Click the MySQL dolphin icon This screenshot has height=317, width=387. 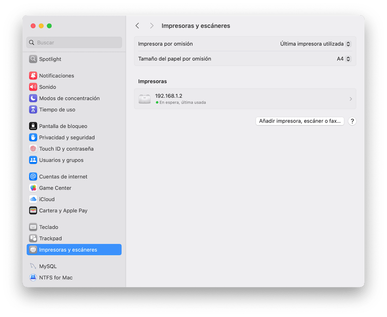(x=33, y=266)
